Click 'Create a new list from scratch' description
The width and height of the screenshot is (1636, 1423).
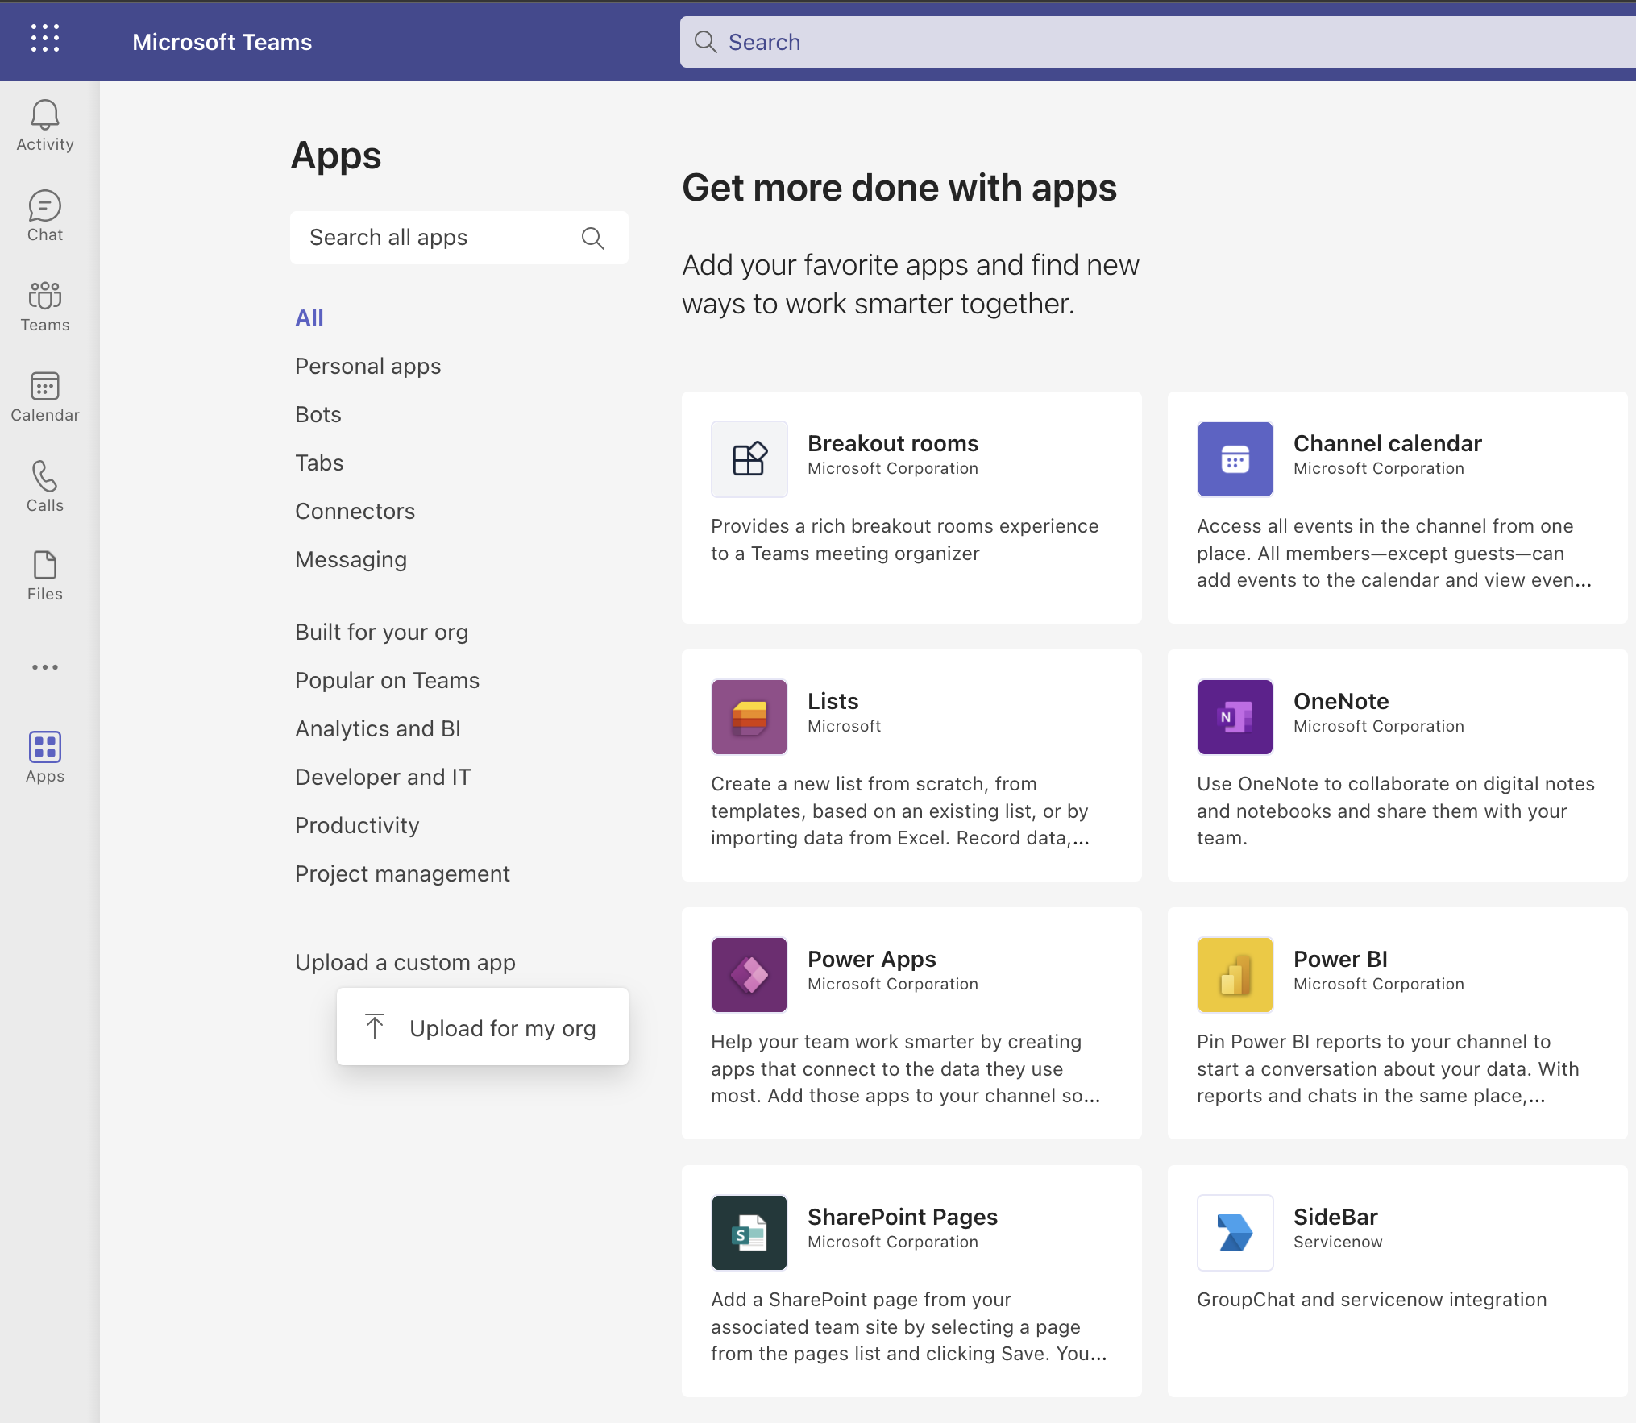900,811
